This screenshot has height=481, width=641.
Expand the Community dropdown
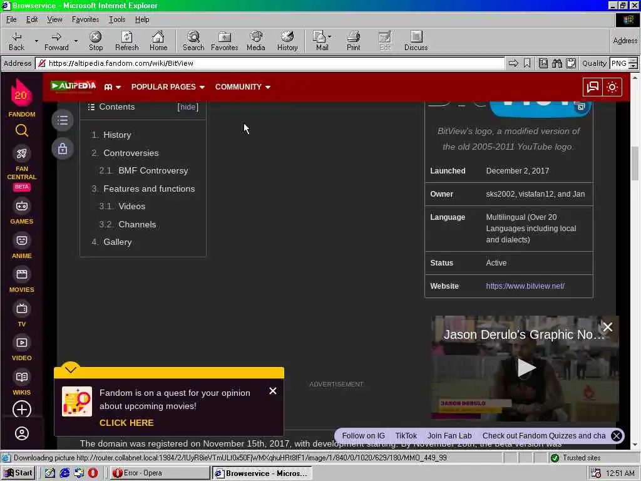click(x=243, y=87)
